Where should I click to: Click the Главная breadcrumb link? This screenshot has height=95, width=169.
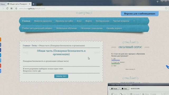[26, 46]
